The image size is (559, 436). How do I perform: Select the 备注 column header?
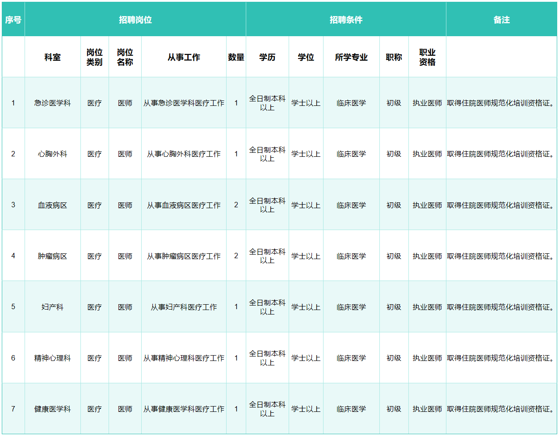501,20
